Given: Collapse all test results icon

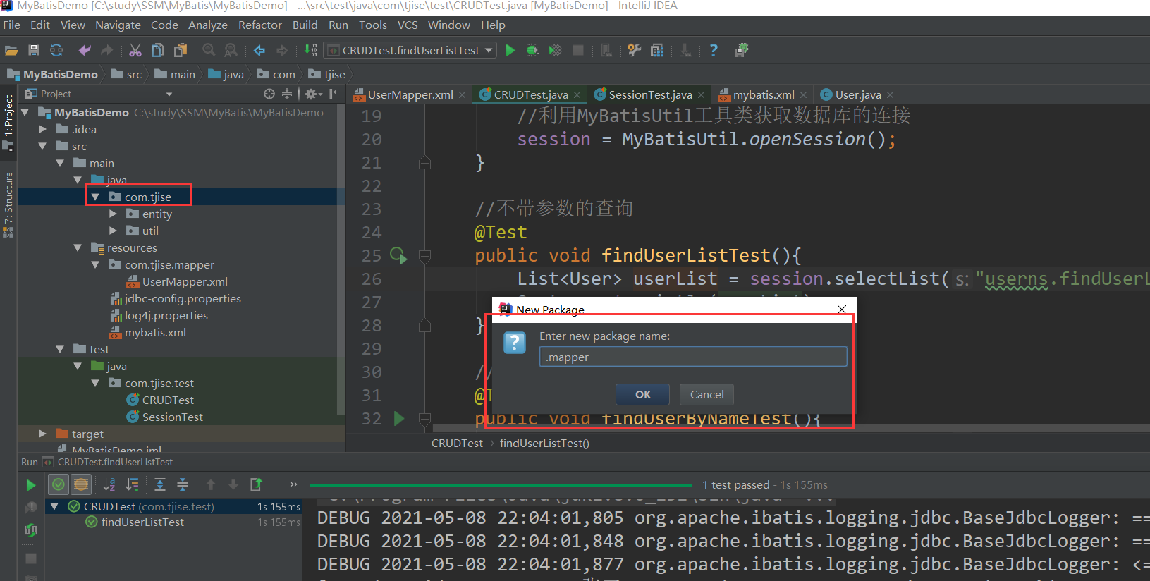Looking at the screenshot, I should pyautogui.click(x=183, y=484).
